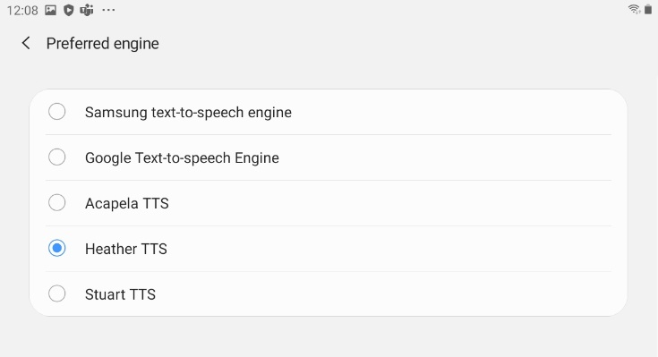
Task: Open the Teams notification icon
Action: (87, 10)
